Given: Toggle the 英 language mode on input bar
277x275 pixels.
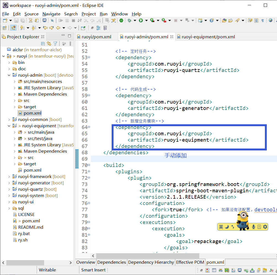Looking at the screenshot, I should click(x=221, y=227).
